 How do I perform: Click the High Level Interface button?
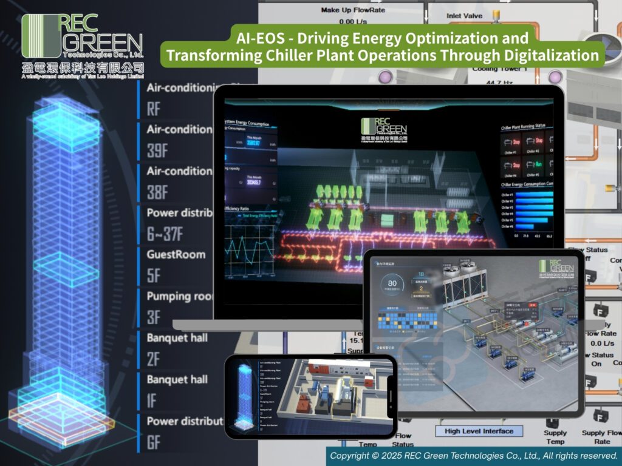pyautogui.click(x=479, y=431)
